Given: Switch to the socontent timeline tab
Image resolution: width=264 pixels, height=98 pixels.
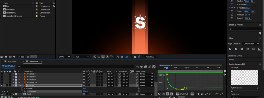Looking at the screenshot, I should [12, 62].
